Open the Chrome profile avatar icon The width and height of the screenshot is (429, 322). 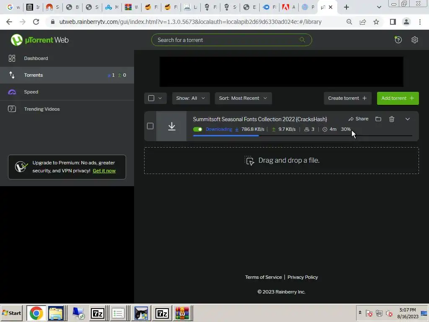[x=406, y=22]
